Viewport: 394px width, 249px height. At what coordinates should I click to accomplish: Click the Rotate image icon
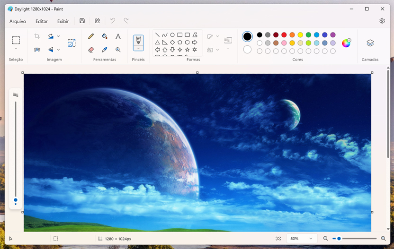pyautogui.click(x=51, y=36)
